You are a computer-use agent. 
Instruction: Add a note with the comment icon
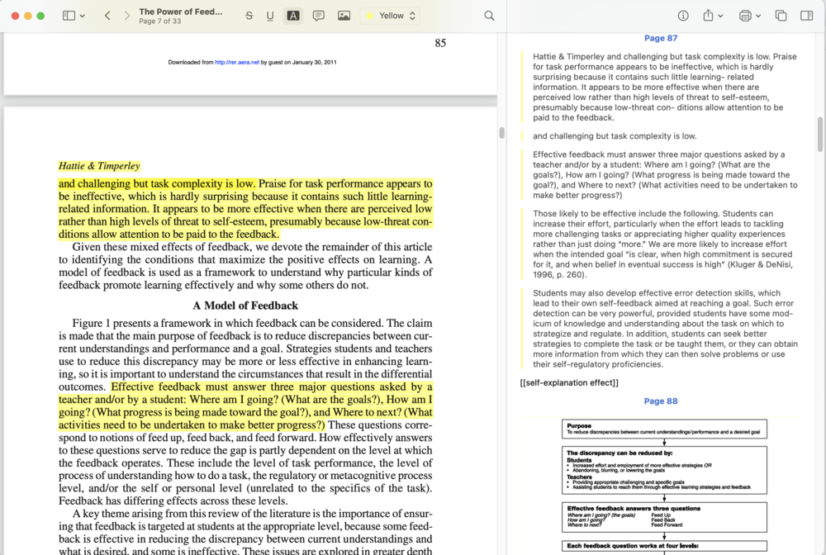click(318, 16)
